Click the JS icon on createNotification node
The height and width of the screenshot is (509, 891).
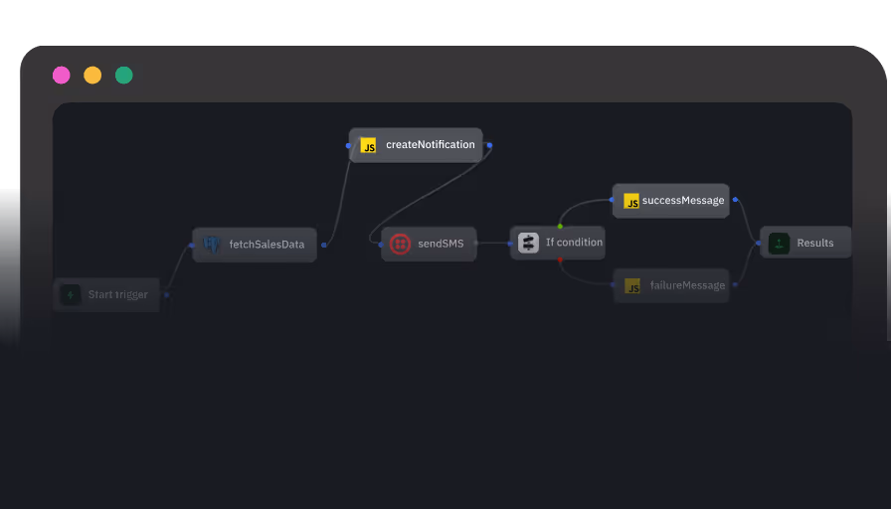pos(368,145)
